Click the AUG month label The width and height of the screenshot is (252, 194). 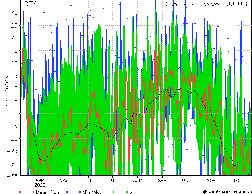point(137,181)
